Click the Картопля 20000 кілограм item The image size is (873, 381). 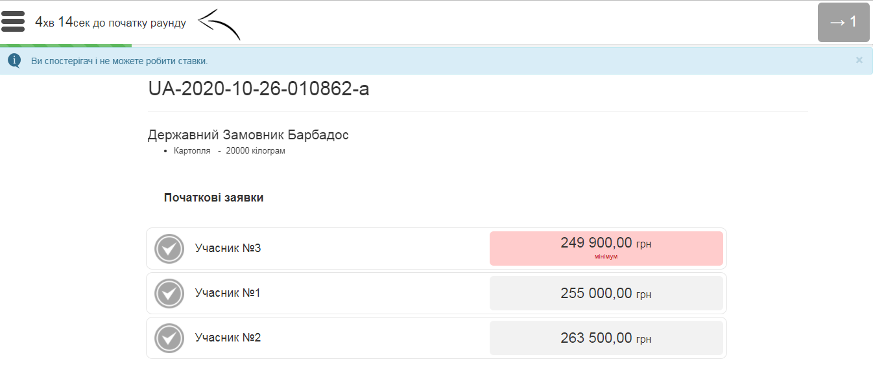230,151
